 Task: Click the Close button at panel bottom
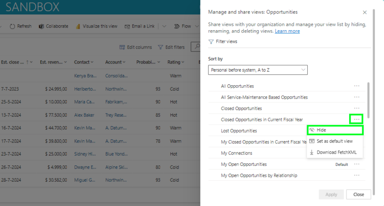coord(359,195)
